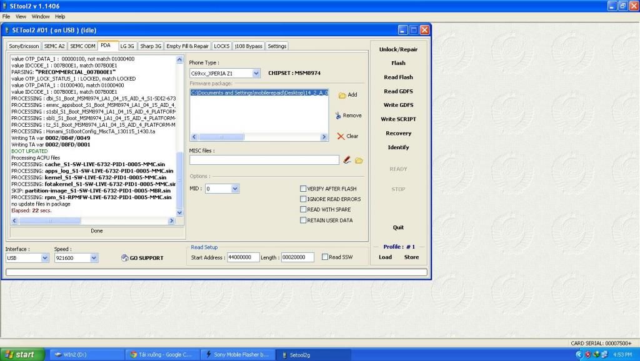The width and height of the screenshot is (640, 361).
Task: Click the GO SUPPORT globe icon
Action: point(125,258)
